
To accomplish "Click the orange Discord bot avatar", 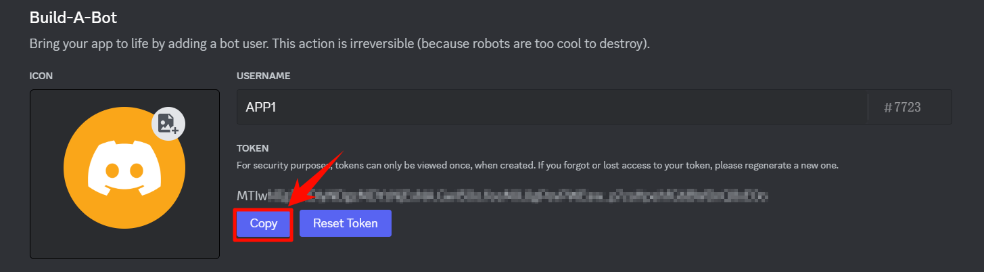I will pyautogui.click(x=124, y=167).
